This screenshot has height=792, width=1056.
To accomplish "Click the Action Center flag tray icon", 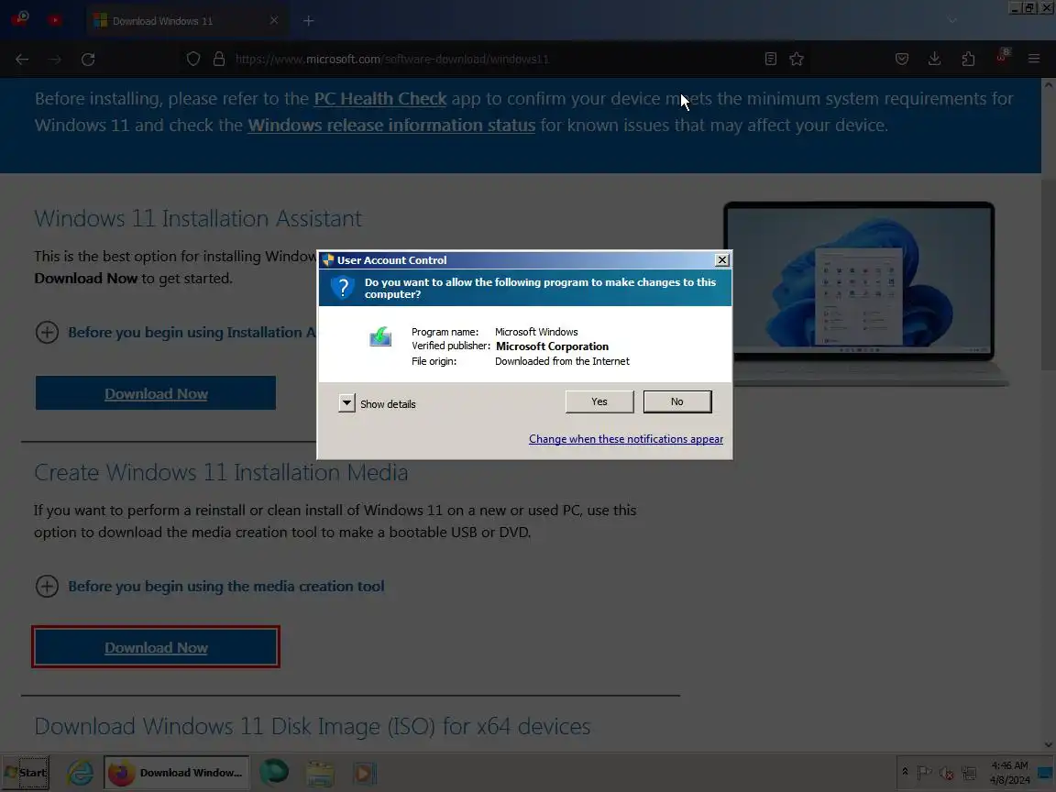I will click(x=925, y=773).
